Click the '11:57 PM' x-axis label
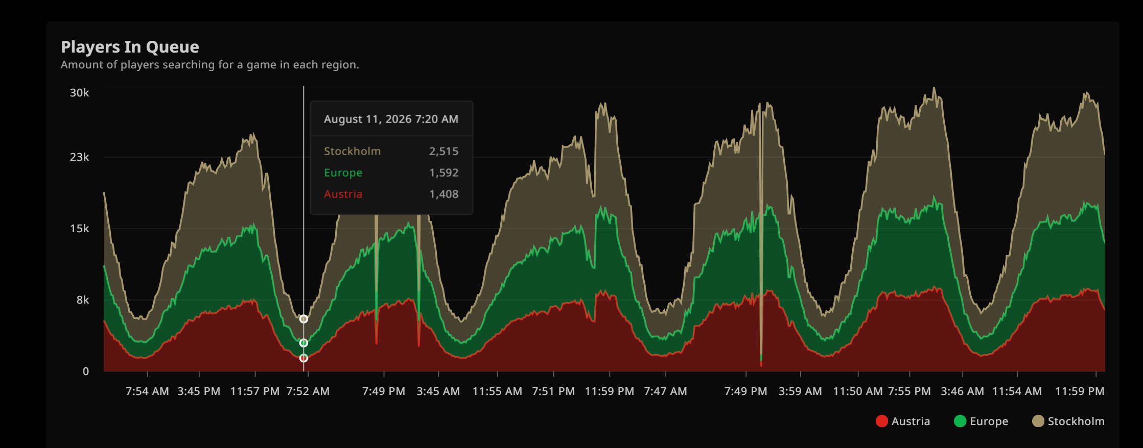Viewport: 1143px width, 448px height. pos(255,391)
